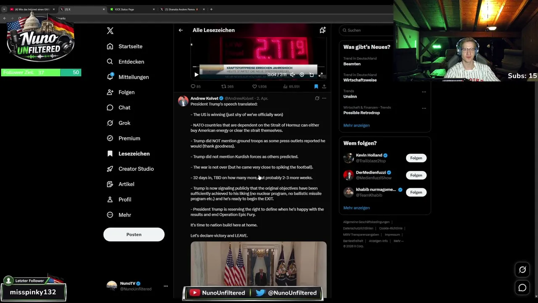The height and width of the screenshot is (303, 538).
Task: Switch to the KICK Status Page tab
Action: (132, 9)
